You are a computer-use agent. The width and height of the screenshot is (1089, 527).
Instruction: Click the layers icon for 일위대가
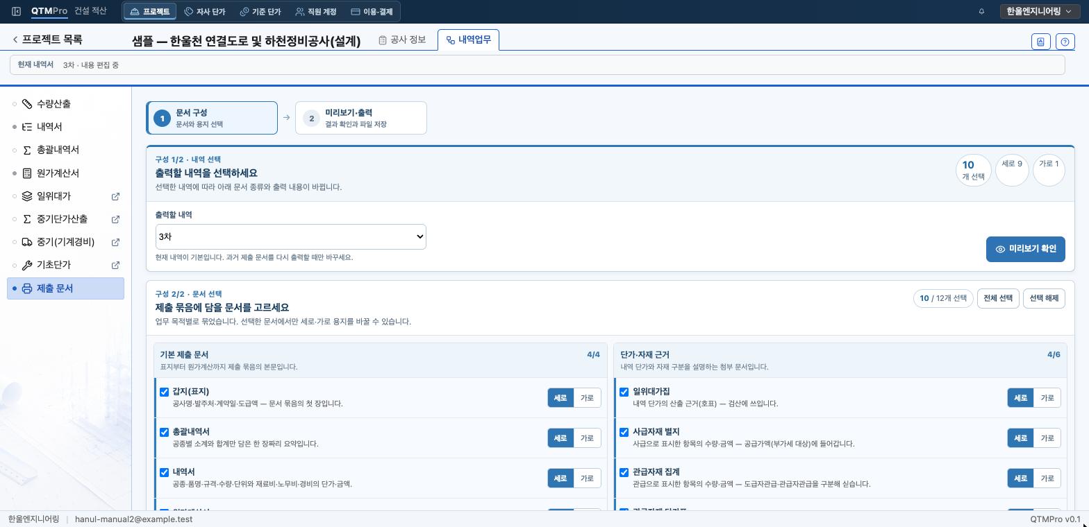[27, 196]
